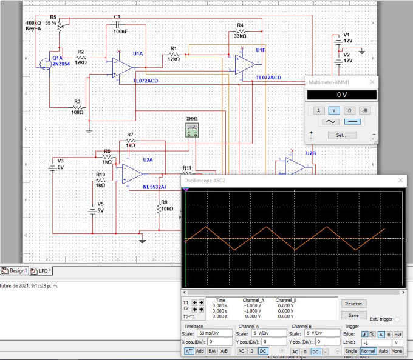Click oscilloscope waveform scrollbar right arrow
The width and height of the screenshot is (413, 360).
(x=403, y=292)
